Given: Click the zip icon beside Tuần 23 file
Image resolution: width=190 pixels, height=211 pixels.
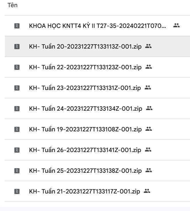Looking at the screenshot, I should (17, 88).
